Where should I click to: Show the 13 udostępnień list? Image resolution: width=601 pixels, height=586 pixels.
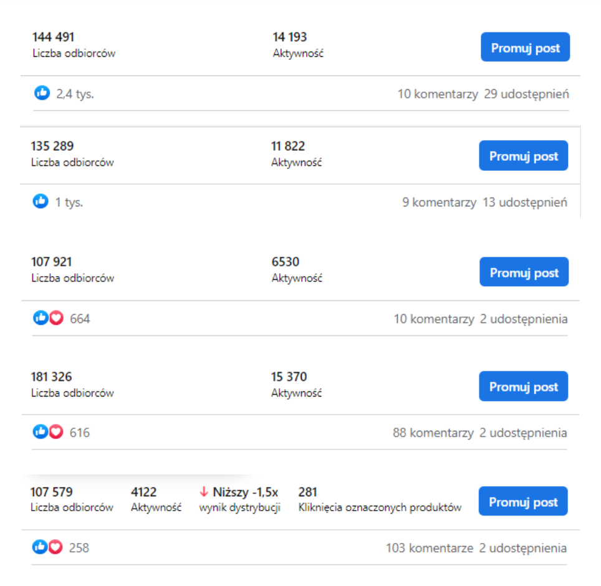point(525,203)
